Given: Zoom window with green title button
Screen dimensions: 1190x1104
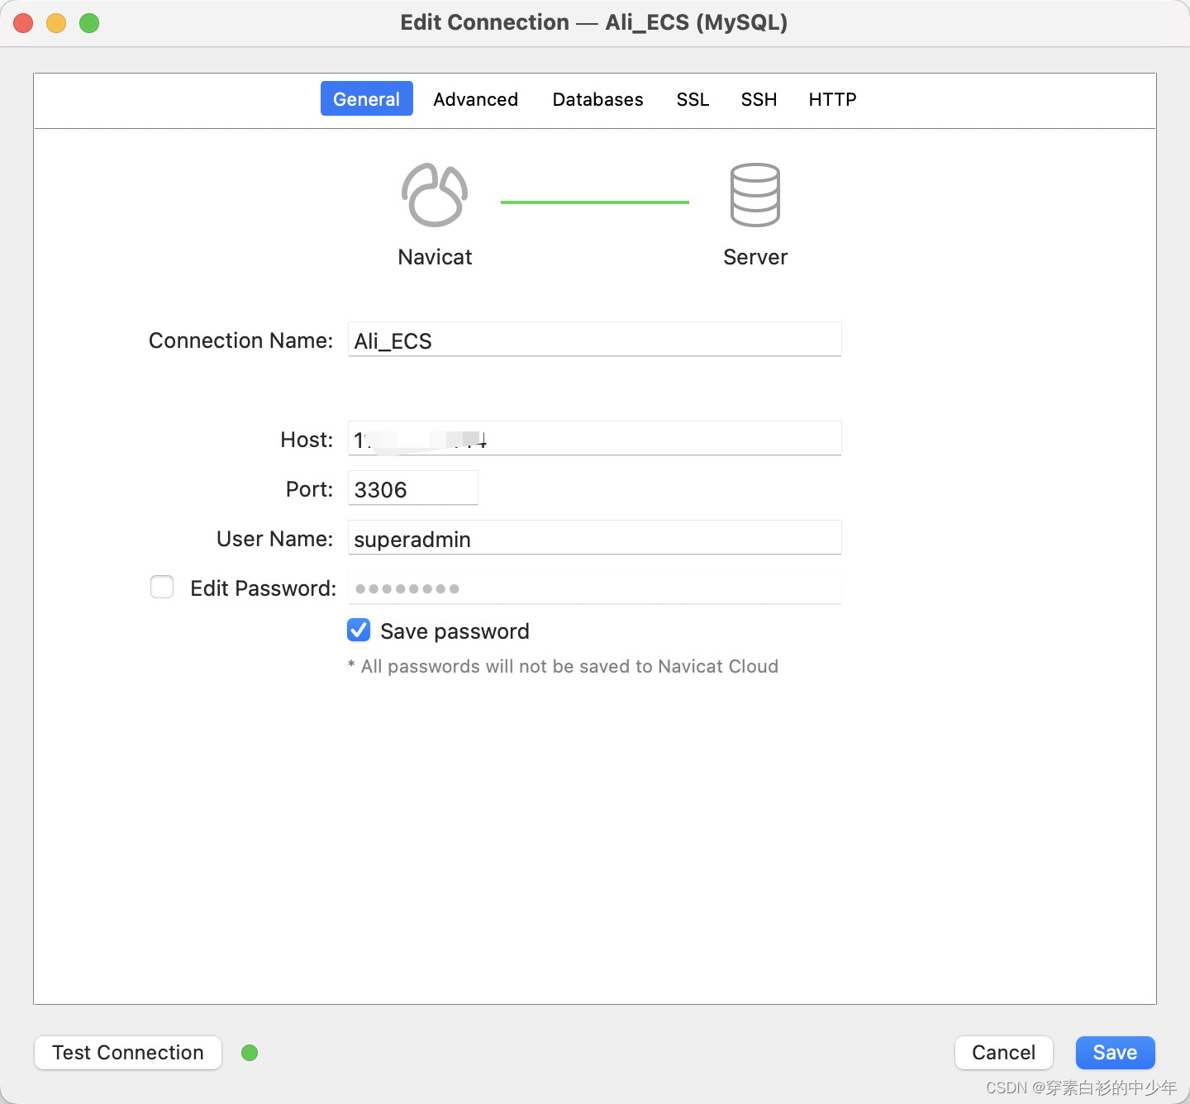Looking at the screenshot, I should pos(89,23).
